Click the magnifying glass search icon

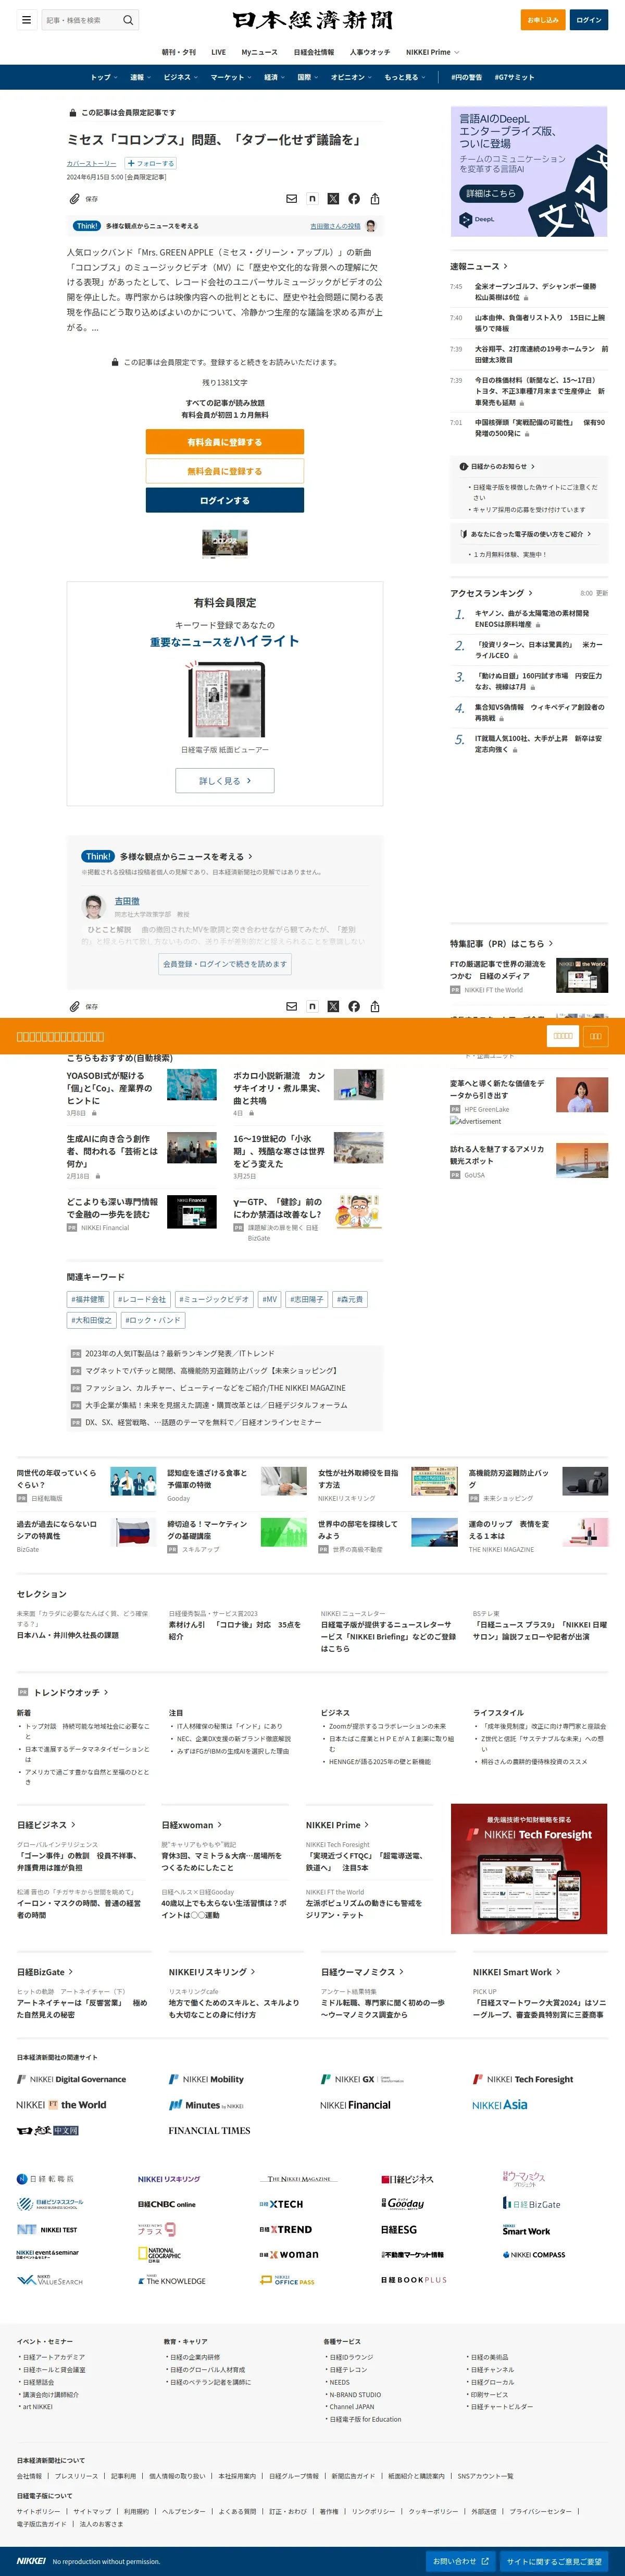pyautogui.click(x=128, y=20)
